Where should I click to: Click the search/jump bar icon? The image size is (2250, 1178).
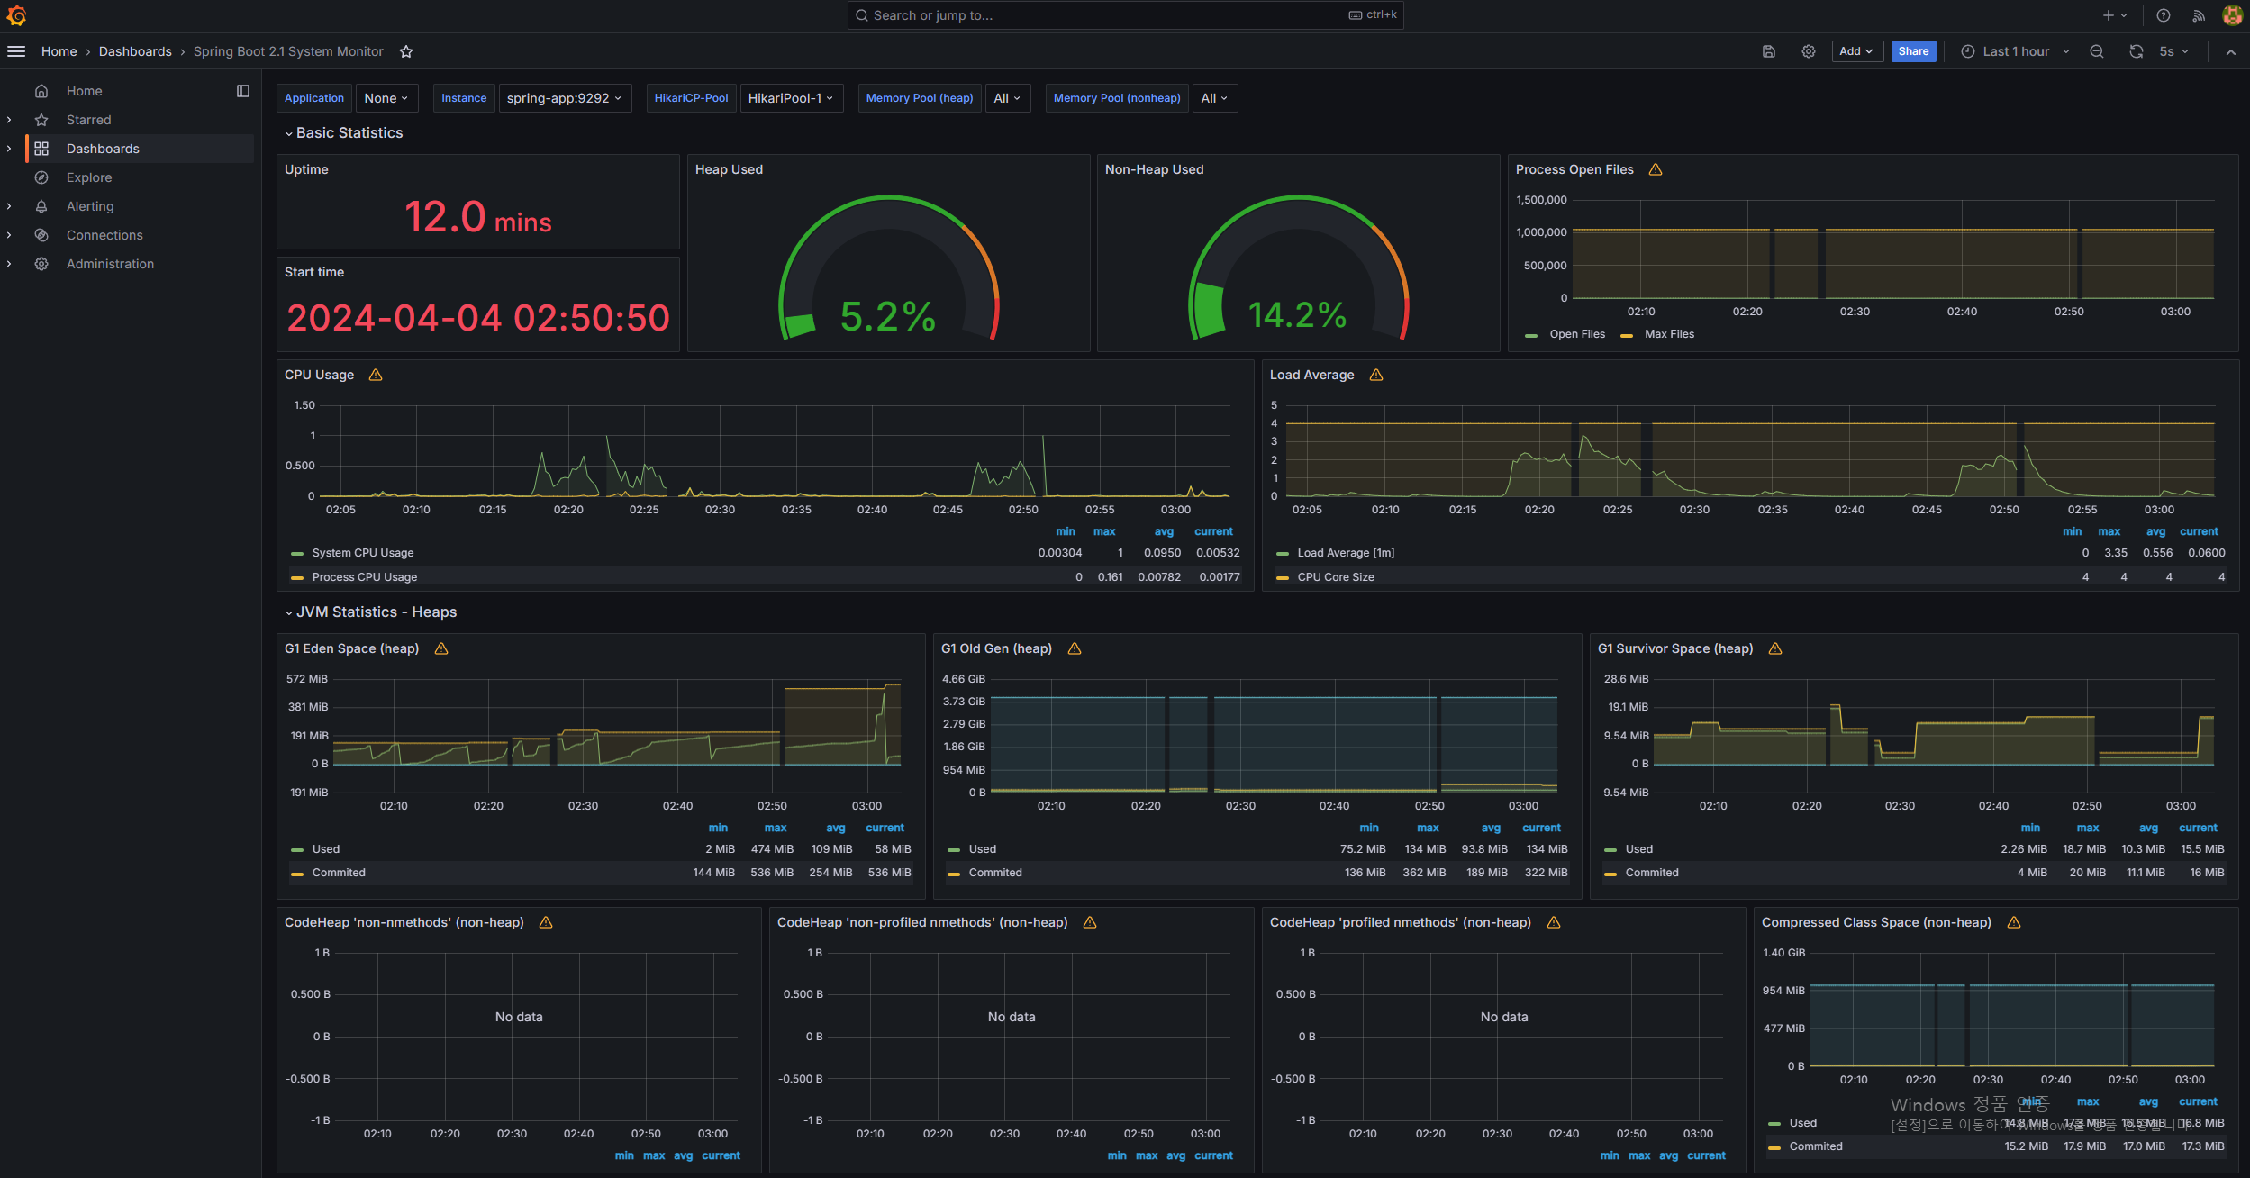[x=863, y=15]
